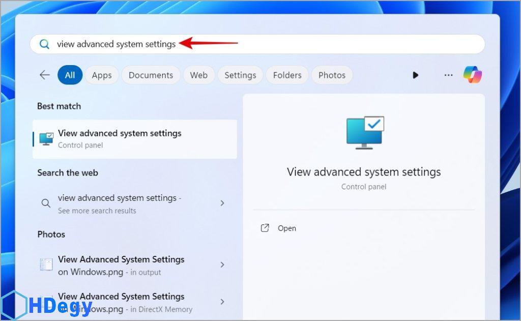Click the back arrow beside filters
The height and width of the screenshot is (321, 521).
click(x=45, y=75)
